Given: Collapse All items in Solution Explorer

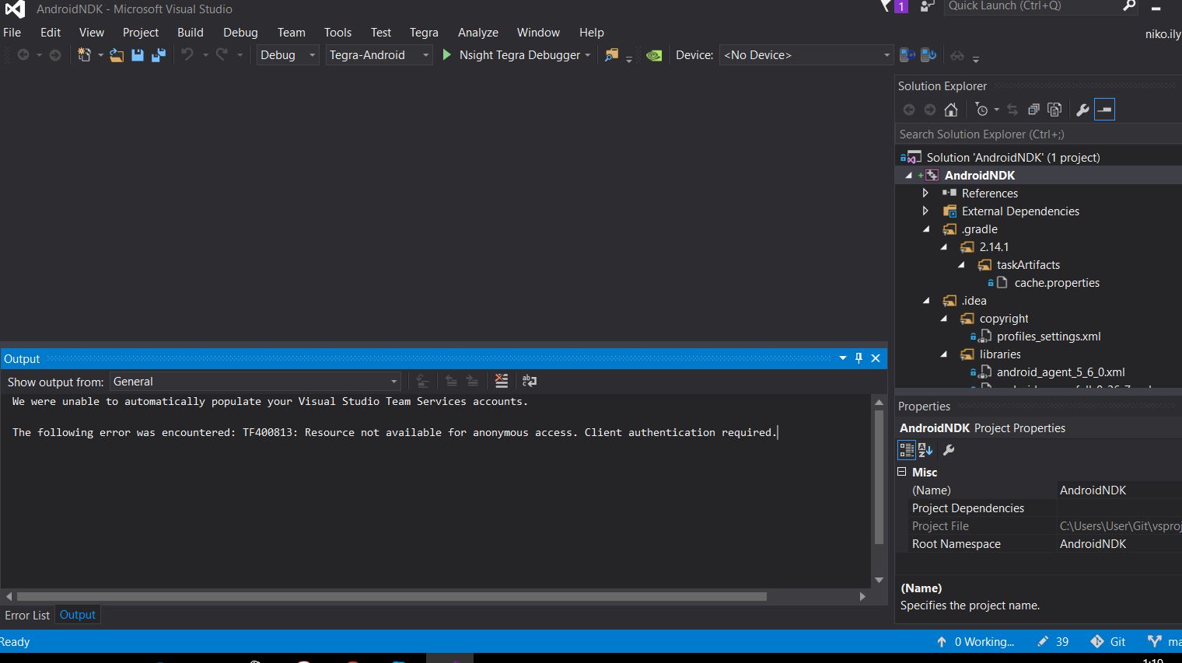Looking at the screenshot, I should click(x=1033, y=109).
